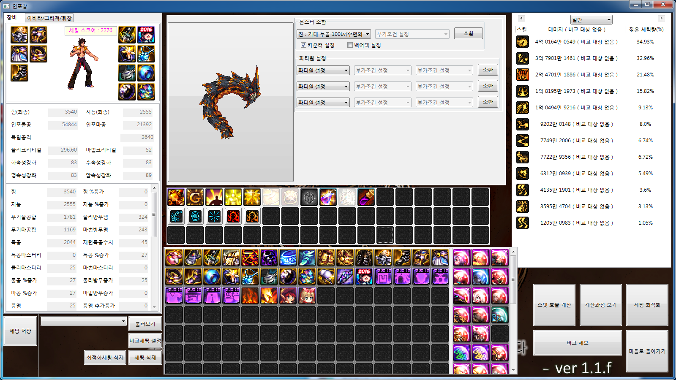Pick the blonde girl with pink bow creature
The width and height of the screenshot is (676, 380).
pos(307,296)
